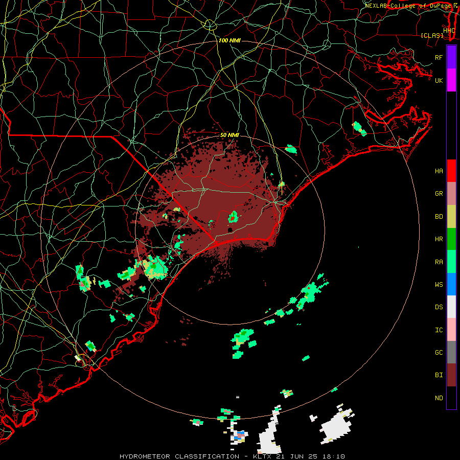This screenshot has height=460, width=460.
Task: Click the IC legend label
Action: (439, 330)
